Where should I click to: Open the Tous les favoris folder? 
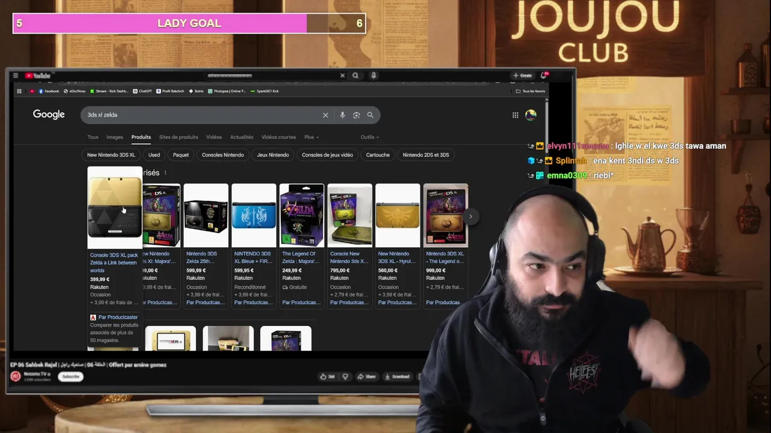tap(531, 91)
